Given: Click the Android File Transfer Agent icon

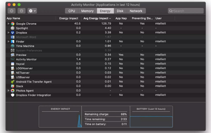Looking at the screenshot, I should click(13, 82).
